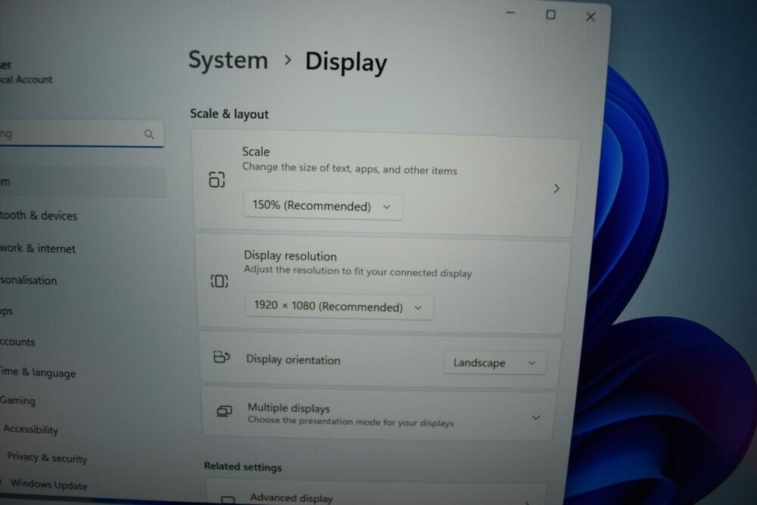The width and height of the screenshot is (757, 505).
Task: Click the Scale & layout heading
Action: pos(229,114)
